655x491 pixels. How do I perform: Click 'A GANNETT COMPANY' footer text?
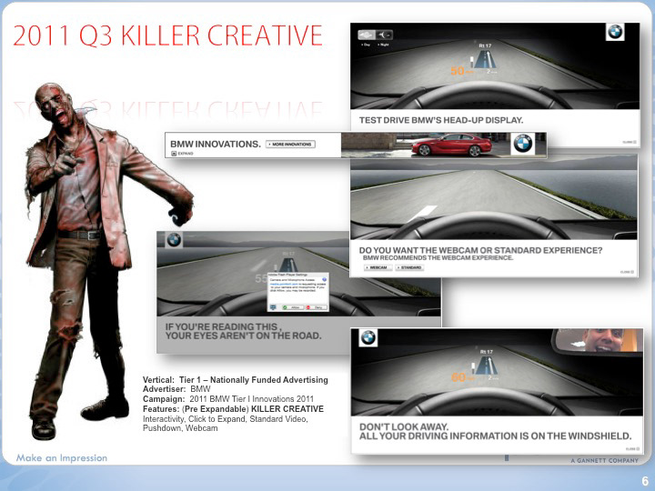pos(604,460)
